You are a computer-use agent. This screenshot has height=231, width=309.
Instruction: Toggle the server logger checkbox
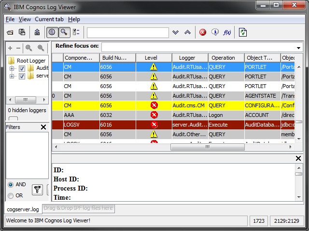click(x=22, y=76)
